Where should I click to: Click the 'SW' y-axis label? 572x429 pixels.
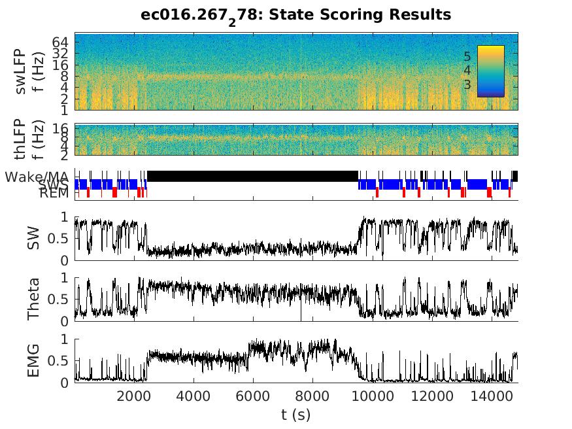tap(33, 239)
